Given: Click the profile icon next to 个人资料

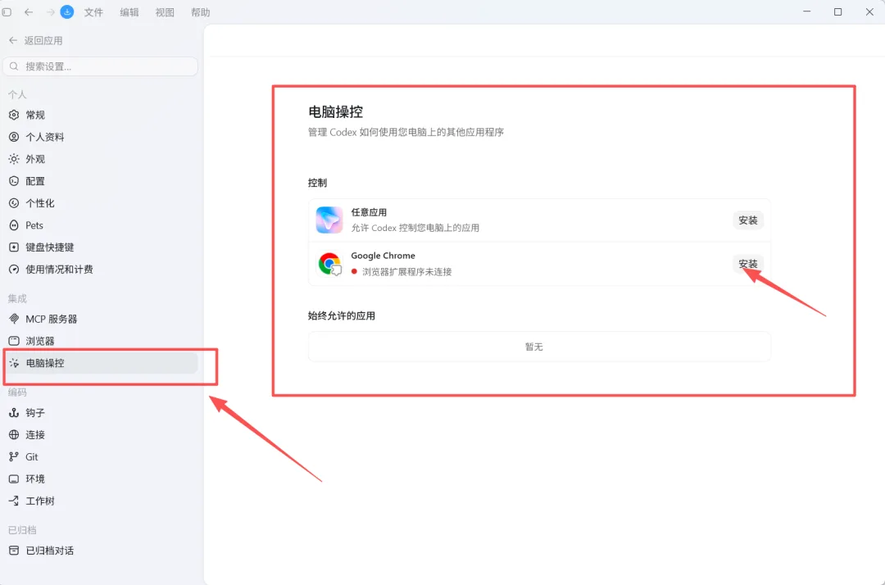Looking at the screenshot, I should [14, 137].
